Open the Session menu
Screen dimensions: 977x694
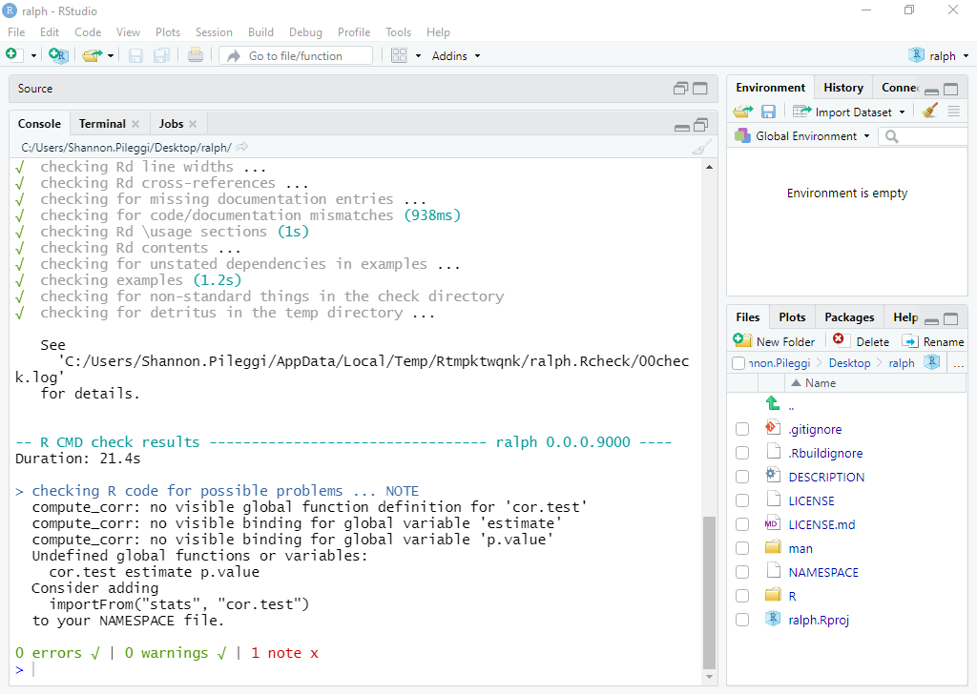(x=214, y=32)
